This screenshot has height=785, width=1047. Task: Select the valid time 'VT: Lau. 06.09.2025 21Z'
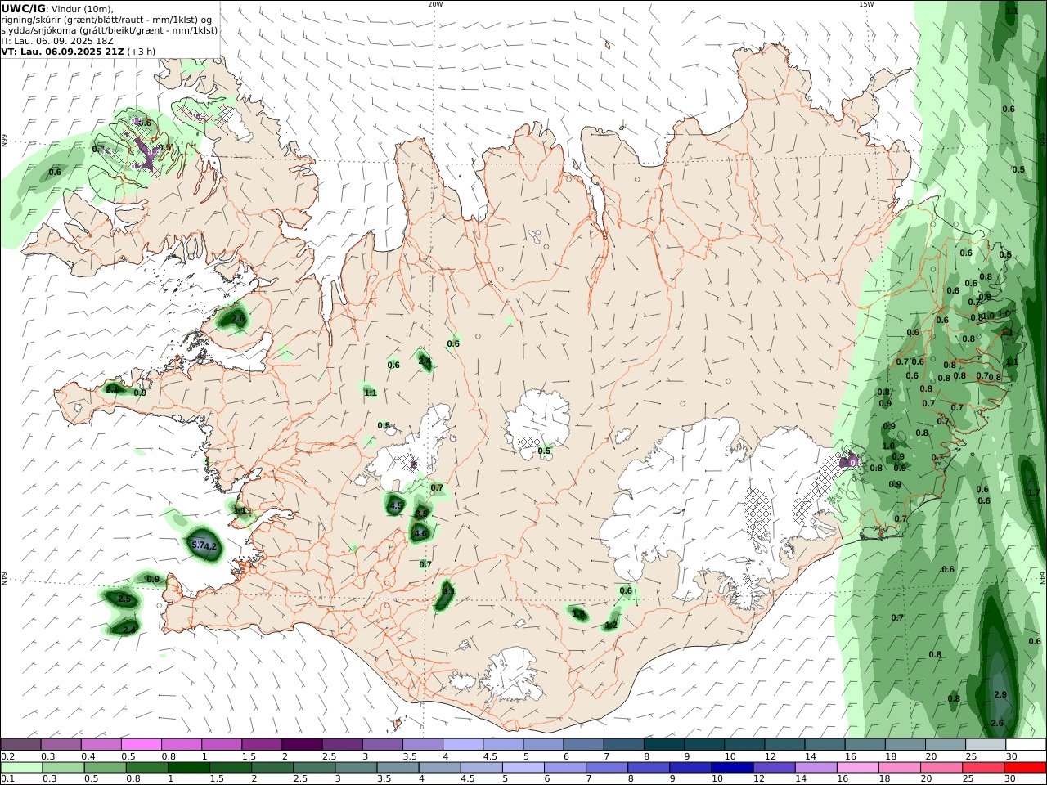62,51
